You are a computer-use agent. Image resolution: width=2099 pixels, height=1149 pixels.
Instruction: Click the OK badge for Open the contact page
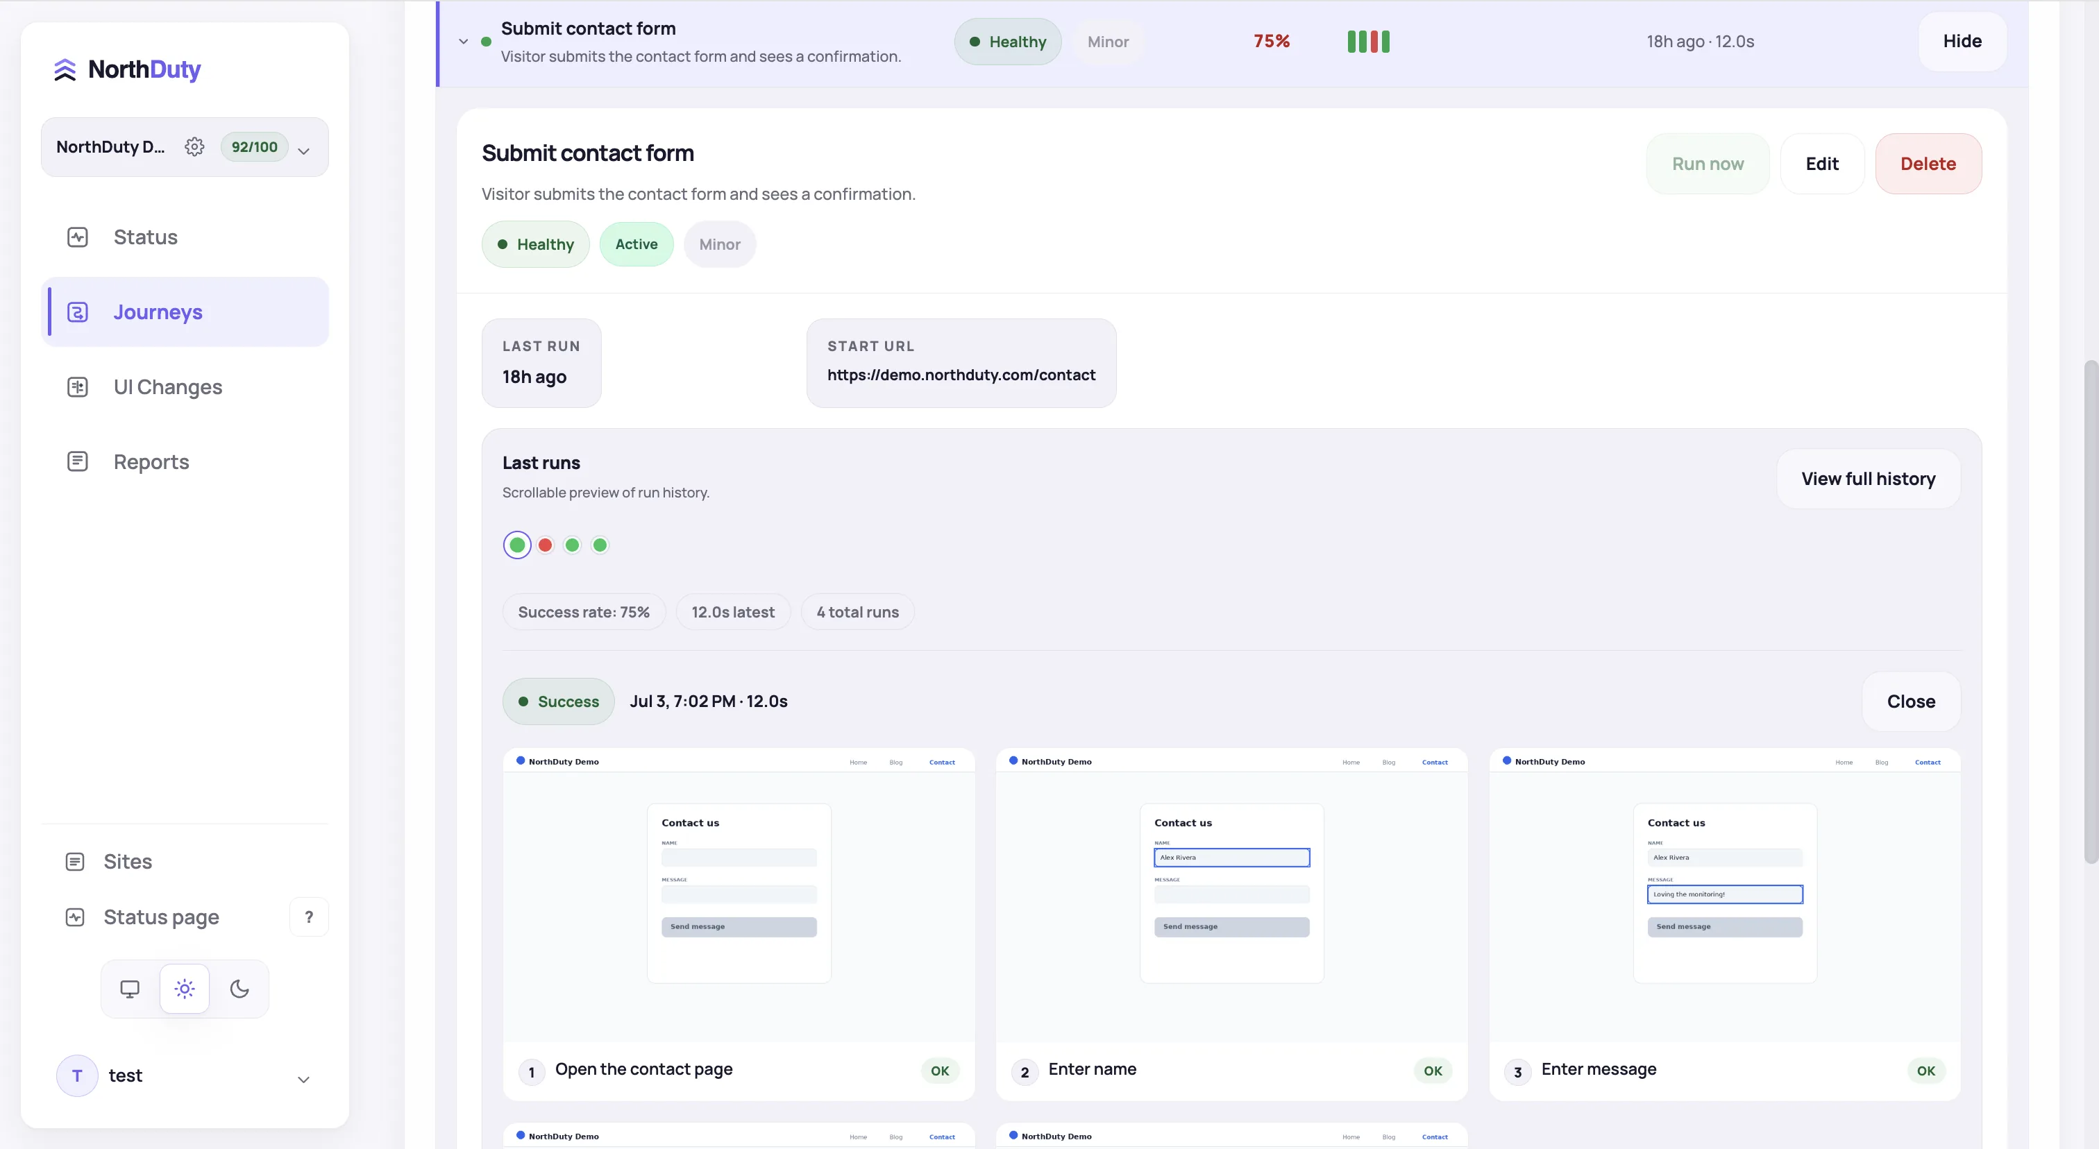(940, 1071)
